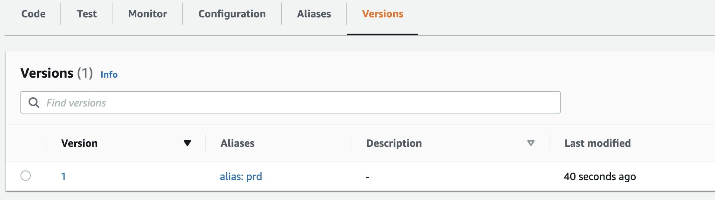The height and width of the screenshot is (200, 715).
Task: Switch to the Test tab
Action: [87, 14]
